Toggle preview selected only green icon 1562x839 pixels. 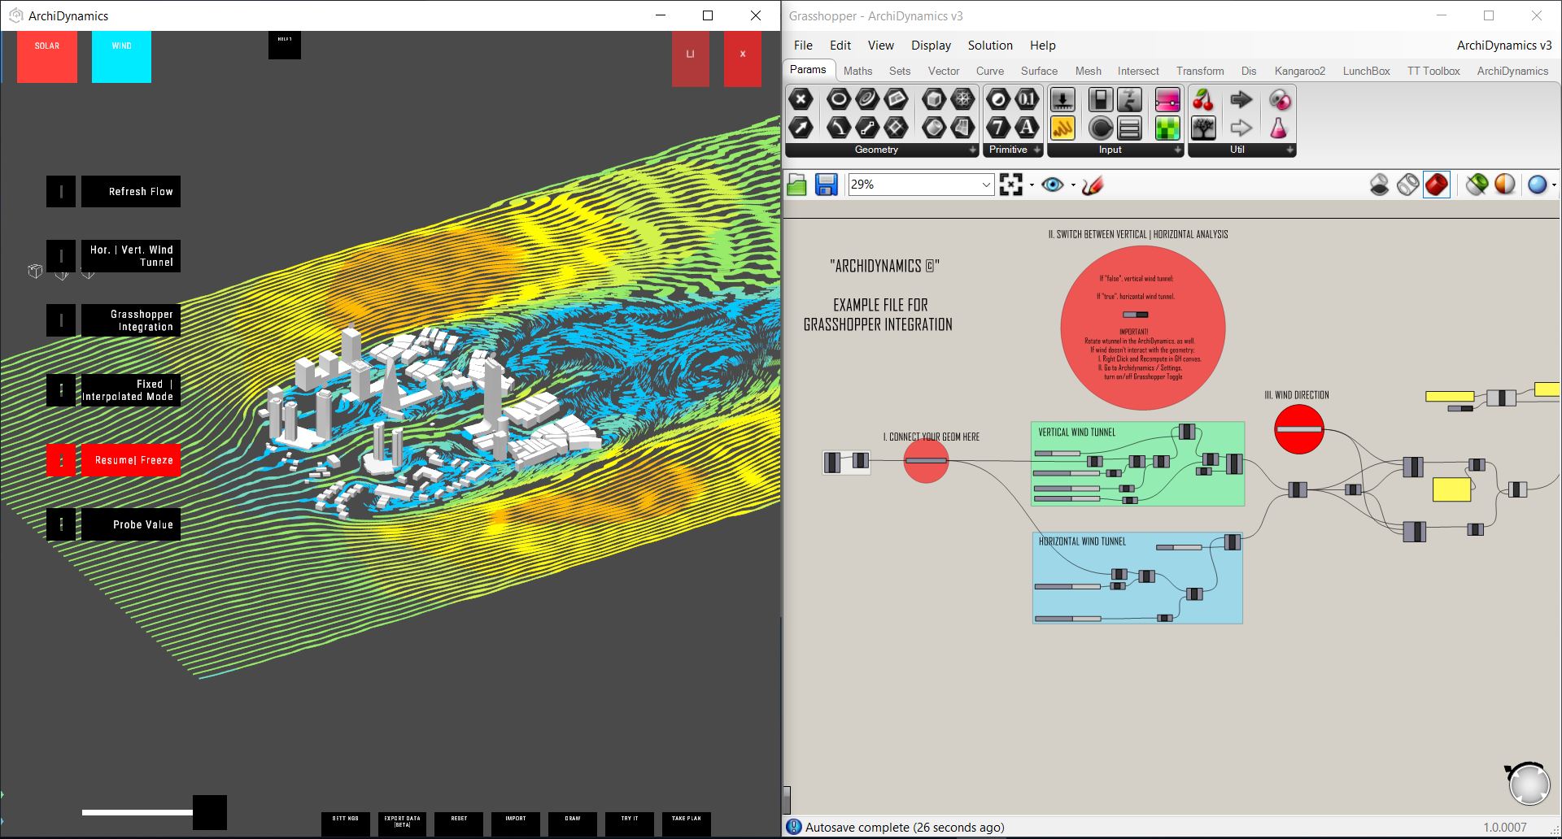click(1477, 185)
